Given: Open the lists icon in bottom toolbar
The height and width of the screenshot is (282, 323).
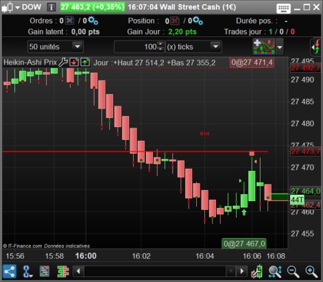Looking at the screenshot, I should pos(45,272).
